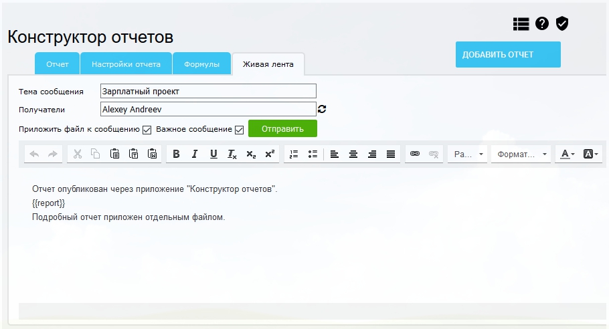Click the insert link icon
Image resolution: width=609 pixels, height=329 pixels.
[415, 154]
